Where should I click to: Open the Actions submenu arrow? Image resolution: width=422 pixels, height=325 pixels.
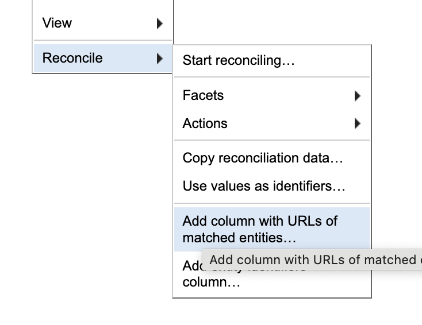click(x=358, y=123)
